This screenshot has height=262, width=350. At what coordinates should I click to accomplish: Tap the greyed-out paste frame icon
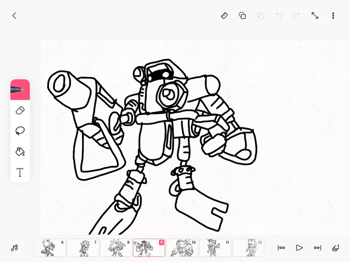click(x=261, y=16)
